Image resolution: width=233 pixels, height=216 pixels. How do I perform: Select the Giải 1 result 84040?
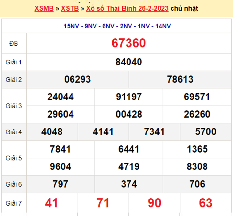coord(129,62)
